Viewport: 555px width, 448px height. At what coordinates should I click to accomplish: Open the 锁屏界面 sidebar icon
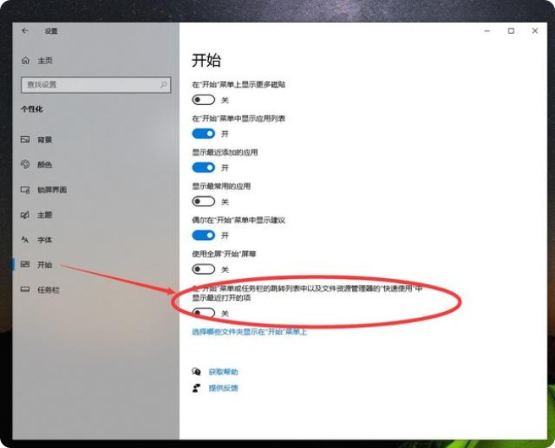pos(25,190)
